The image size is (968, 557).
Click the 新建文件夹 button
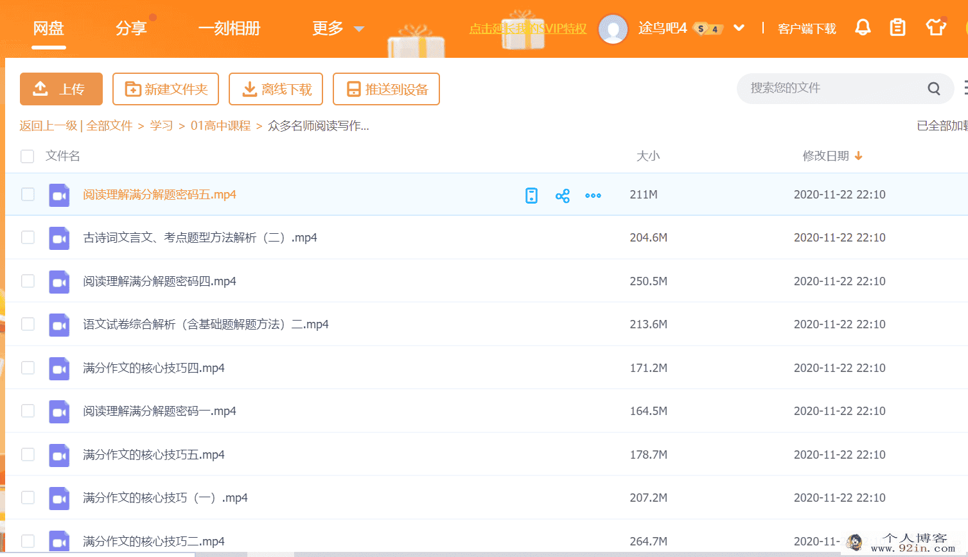[x=166, y=89]
